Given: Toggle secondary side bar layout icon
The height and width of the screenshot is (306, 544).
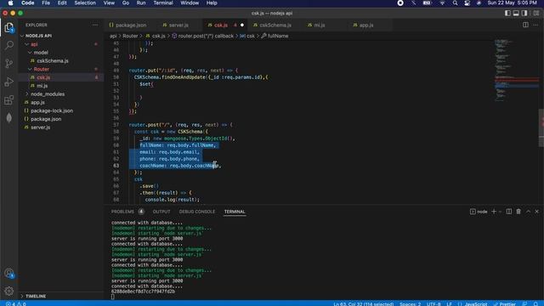Looking at the screenshot, I should coord(524,14).
